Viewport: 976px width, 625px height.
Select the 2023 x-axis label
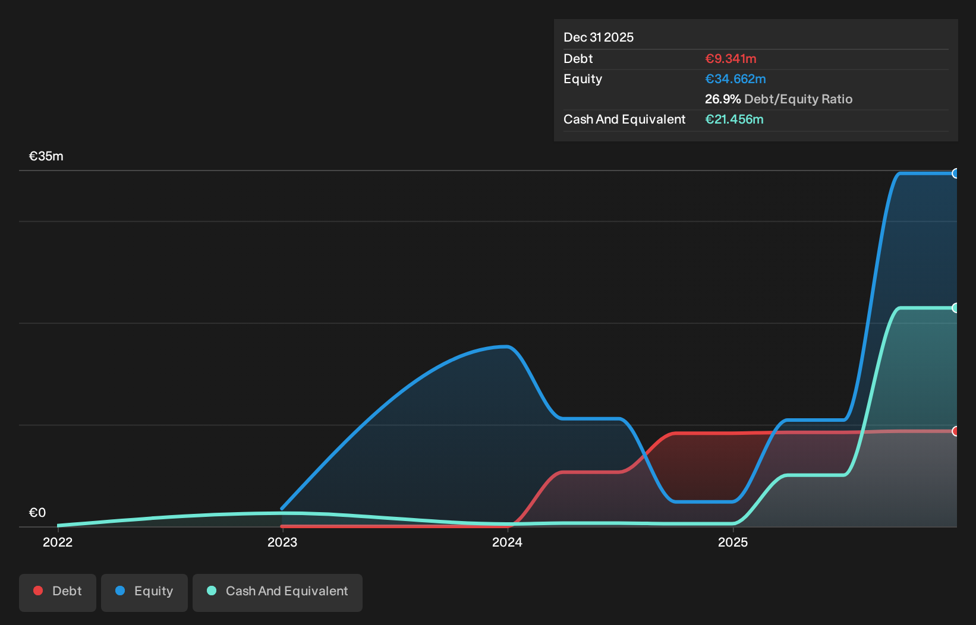click(x=282, y=542)
